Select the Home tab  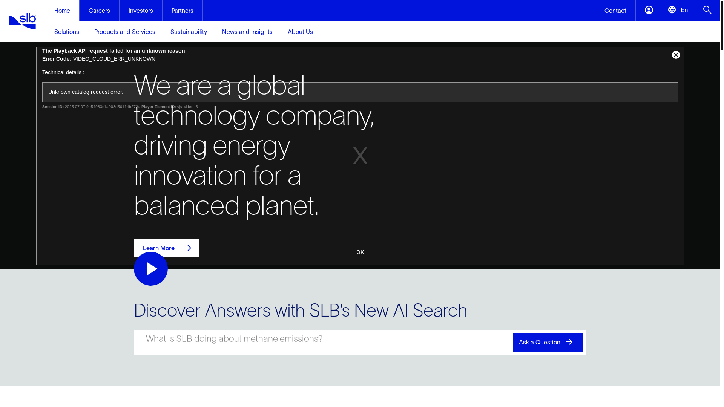coord(62,11)
